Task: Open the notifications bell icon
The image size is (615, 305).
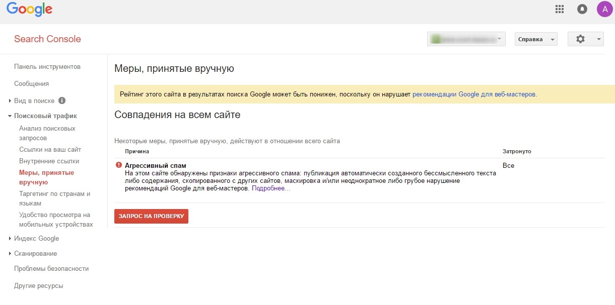Action: click(582, 9)
